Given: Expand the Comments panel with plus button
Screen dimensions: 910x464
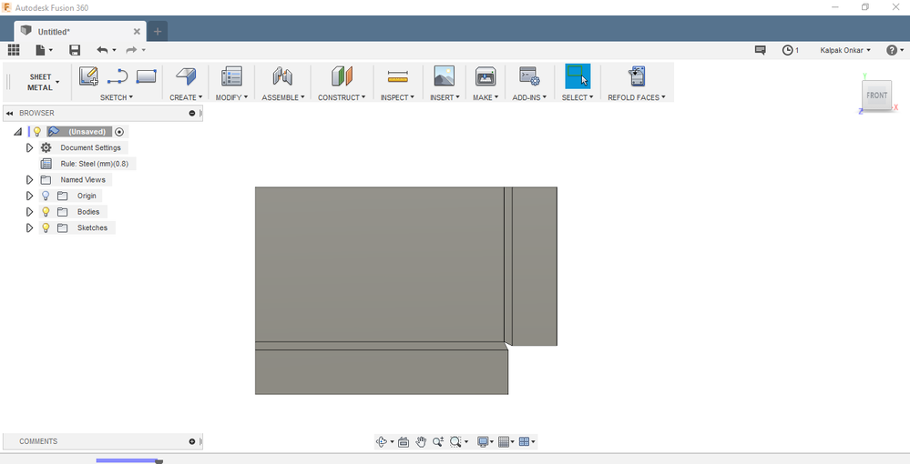Looking at the screenshot, I should coord(192,441).
